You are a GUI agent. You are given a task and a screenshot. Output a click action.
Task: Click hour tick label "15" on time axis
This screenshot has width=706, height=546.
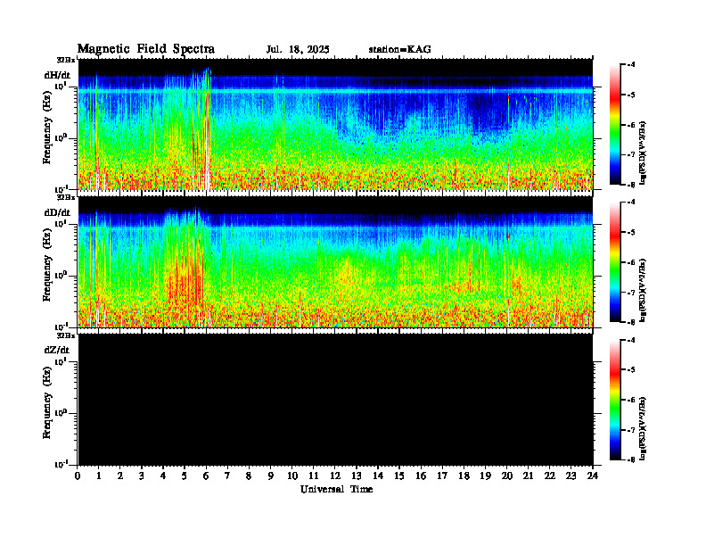(399, 476)
